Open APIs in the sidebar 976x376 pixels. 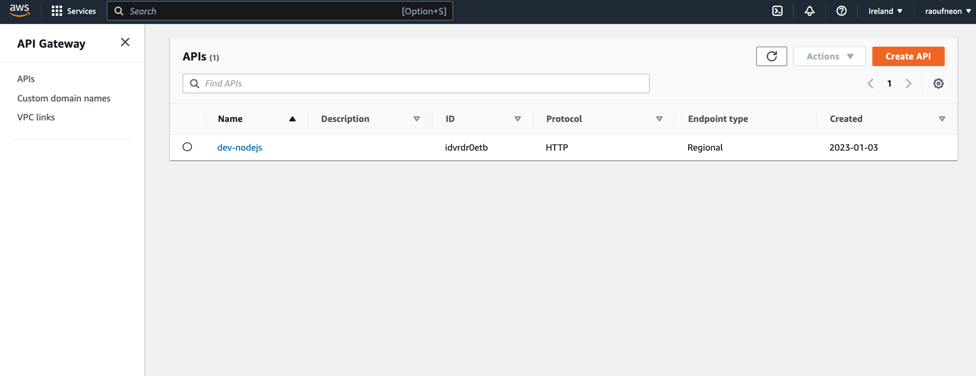(x=26, y=79)
